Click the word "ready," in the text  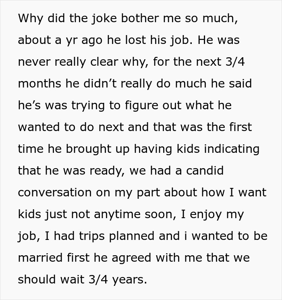[x=107, y=171]
